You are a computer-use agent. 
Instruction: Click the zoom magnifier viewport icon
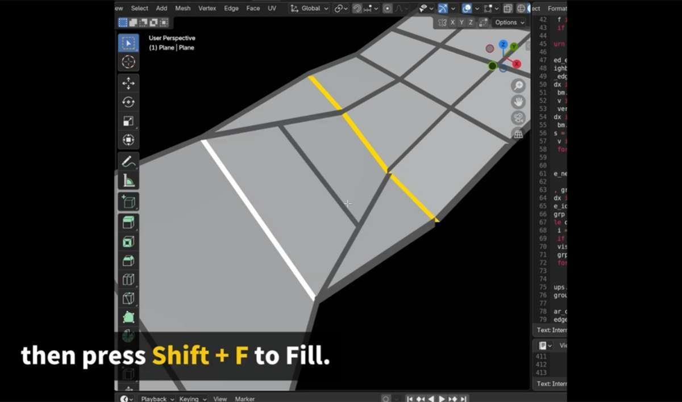(x=518, y=86)
